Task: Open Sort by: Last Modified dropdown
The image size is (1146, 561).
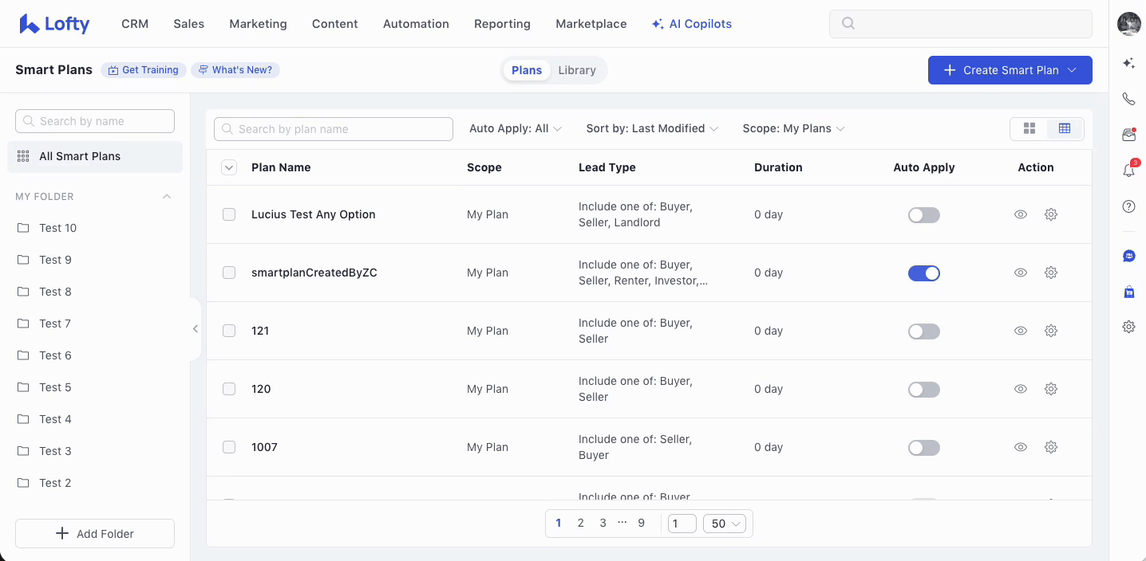Action: (652, 128)
